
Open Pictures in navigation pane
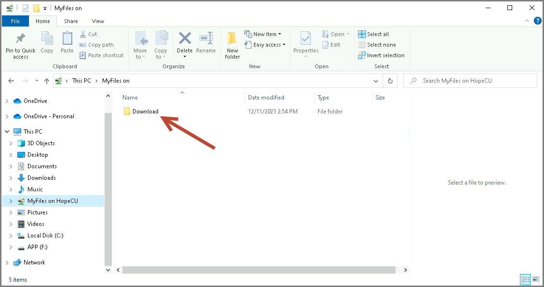(37, 212)
